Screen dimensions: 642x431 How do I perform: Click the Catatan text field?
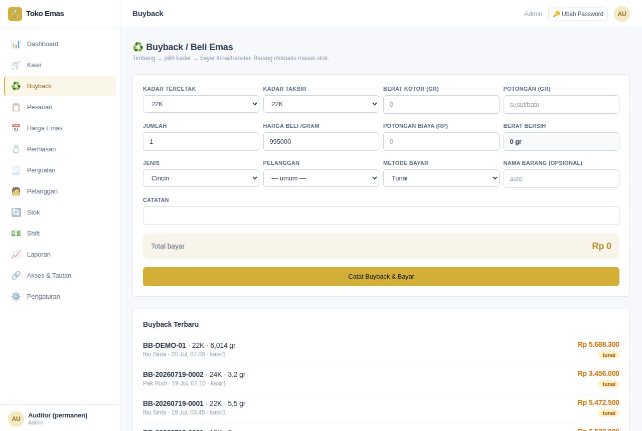pos(381,215)
